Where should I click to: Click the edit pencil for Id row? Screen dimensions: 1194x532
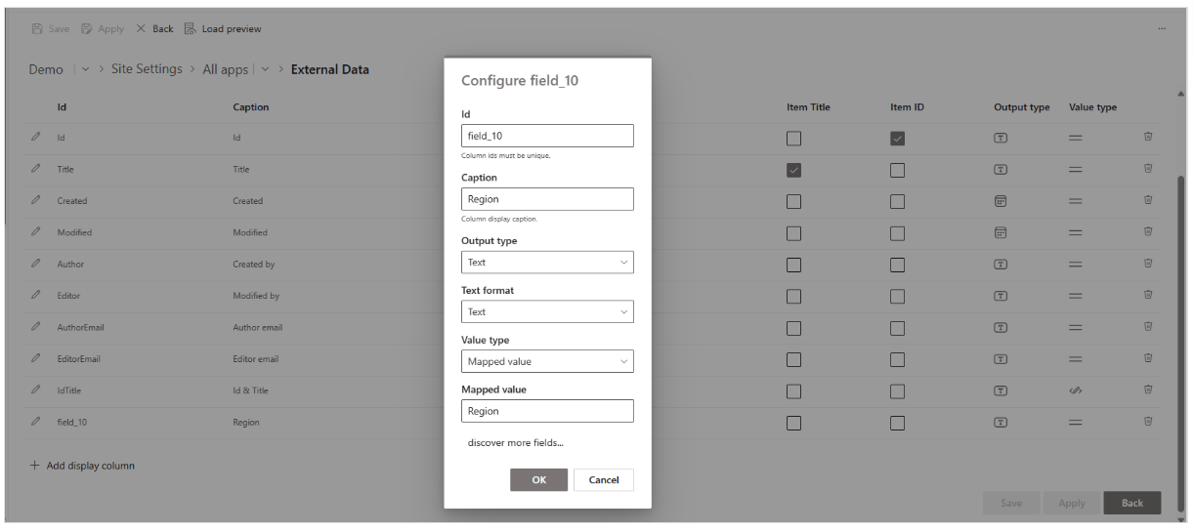[x=35, y=138]
